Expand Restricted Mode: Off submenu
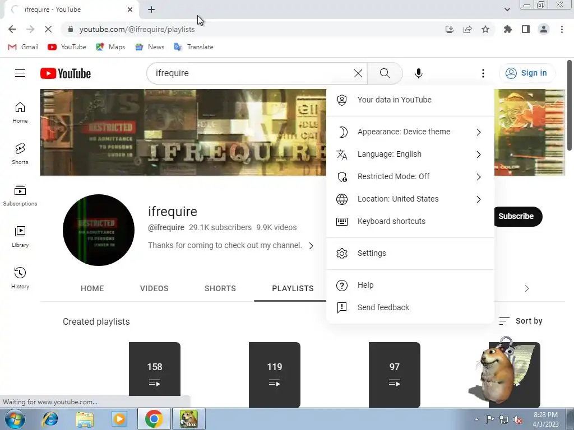Viewport: 574px width, 430px height. tap(410, 176)
